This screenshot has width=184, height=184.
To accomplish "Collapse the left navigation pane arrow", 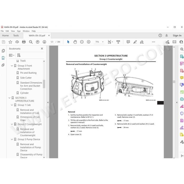I will click(48, 103).
